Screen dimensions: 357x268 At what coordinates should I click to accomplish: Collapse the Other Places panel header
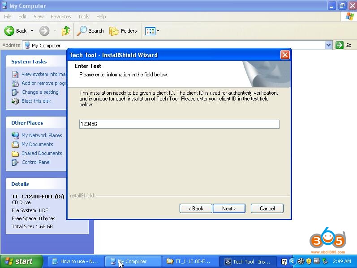pyautogui.click(x=36, y=123)
